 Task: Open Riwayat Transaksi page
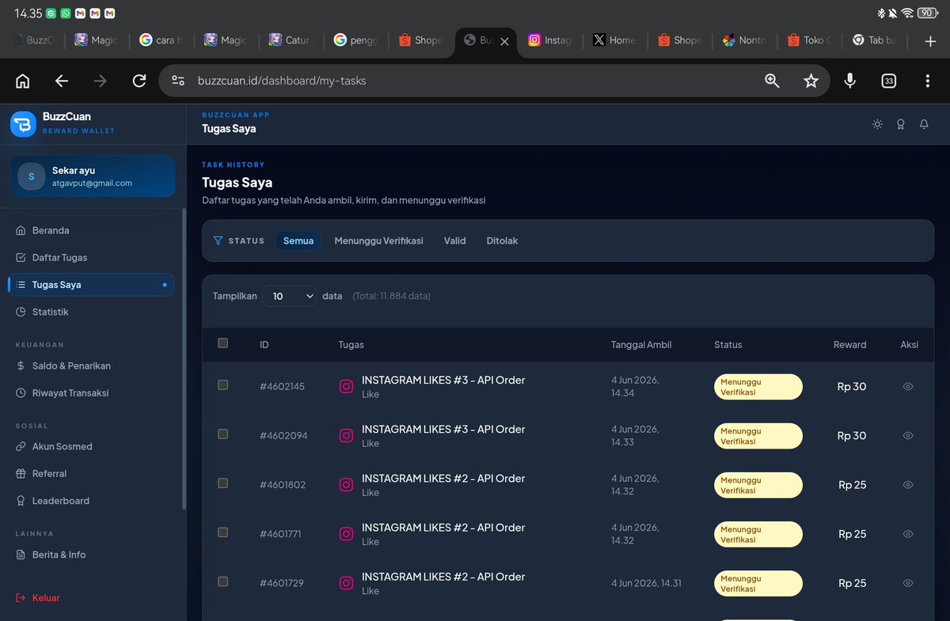[x=91, y=392]
